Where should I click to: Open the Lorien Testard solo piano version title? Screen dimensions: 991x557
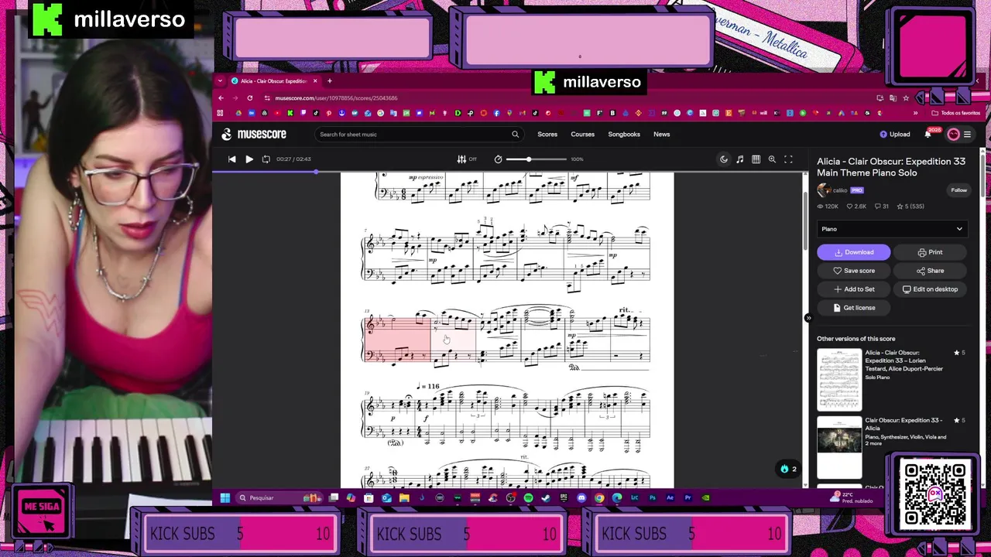(904, 361)
